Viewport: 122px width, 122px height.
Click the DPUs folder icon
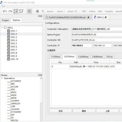pyautogui.click(x=5, y=28)
